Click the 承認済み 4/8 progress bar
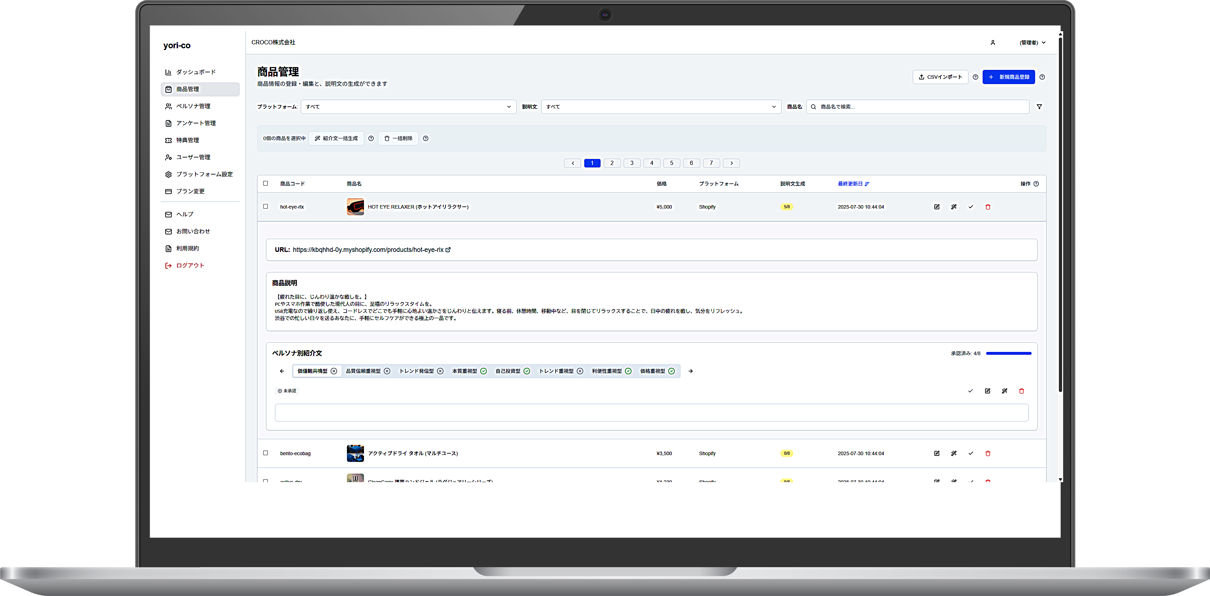This screenshot has width=1210, height=596. pos(1009,353)
